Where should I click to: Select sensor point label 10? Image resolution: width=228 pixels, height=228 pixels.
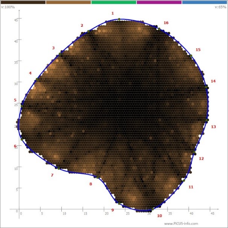[x=160, y=216]
